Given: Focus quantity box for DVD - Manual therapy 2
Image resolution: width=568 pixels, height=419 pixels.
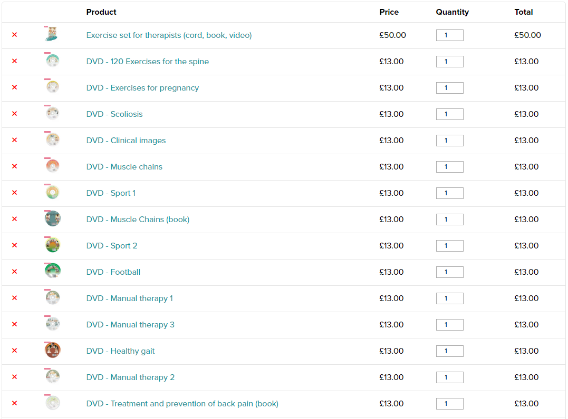Looking at the screenshot, I should (x=449, y=377).
